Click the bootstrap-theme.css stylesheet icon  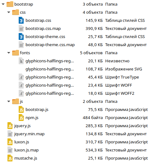(x=21, y=36)
